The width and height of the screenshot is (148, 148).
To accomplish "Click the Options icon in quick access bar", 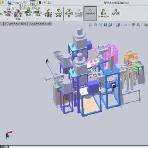I will 50,3.
